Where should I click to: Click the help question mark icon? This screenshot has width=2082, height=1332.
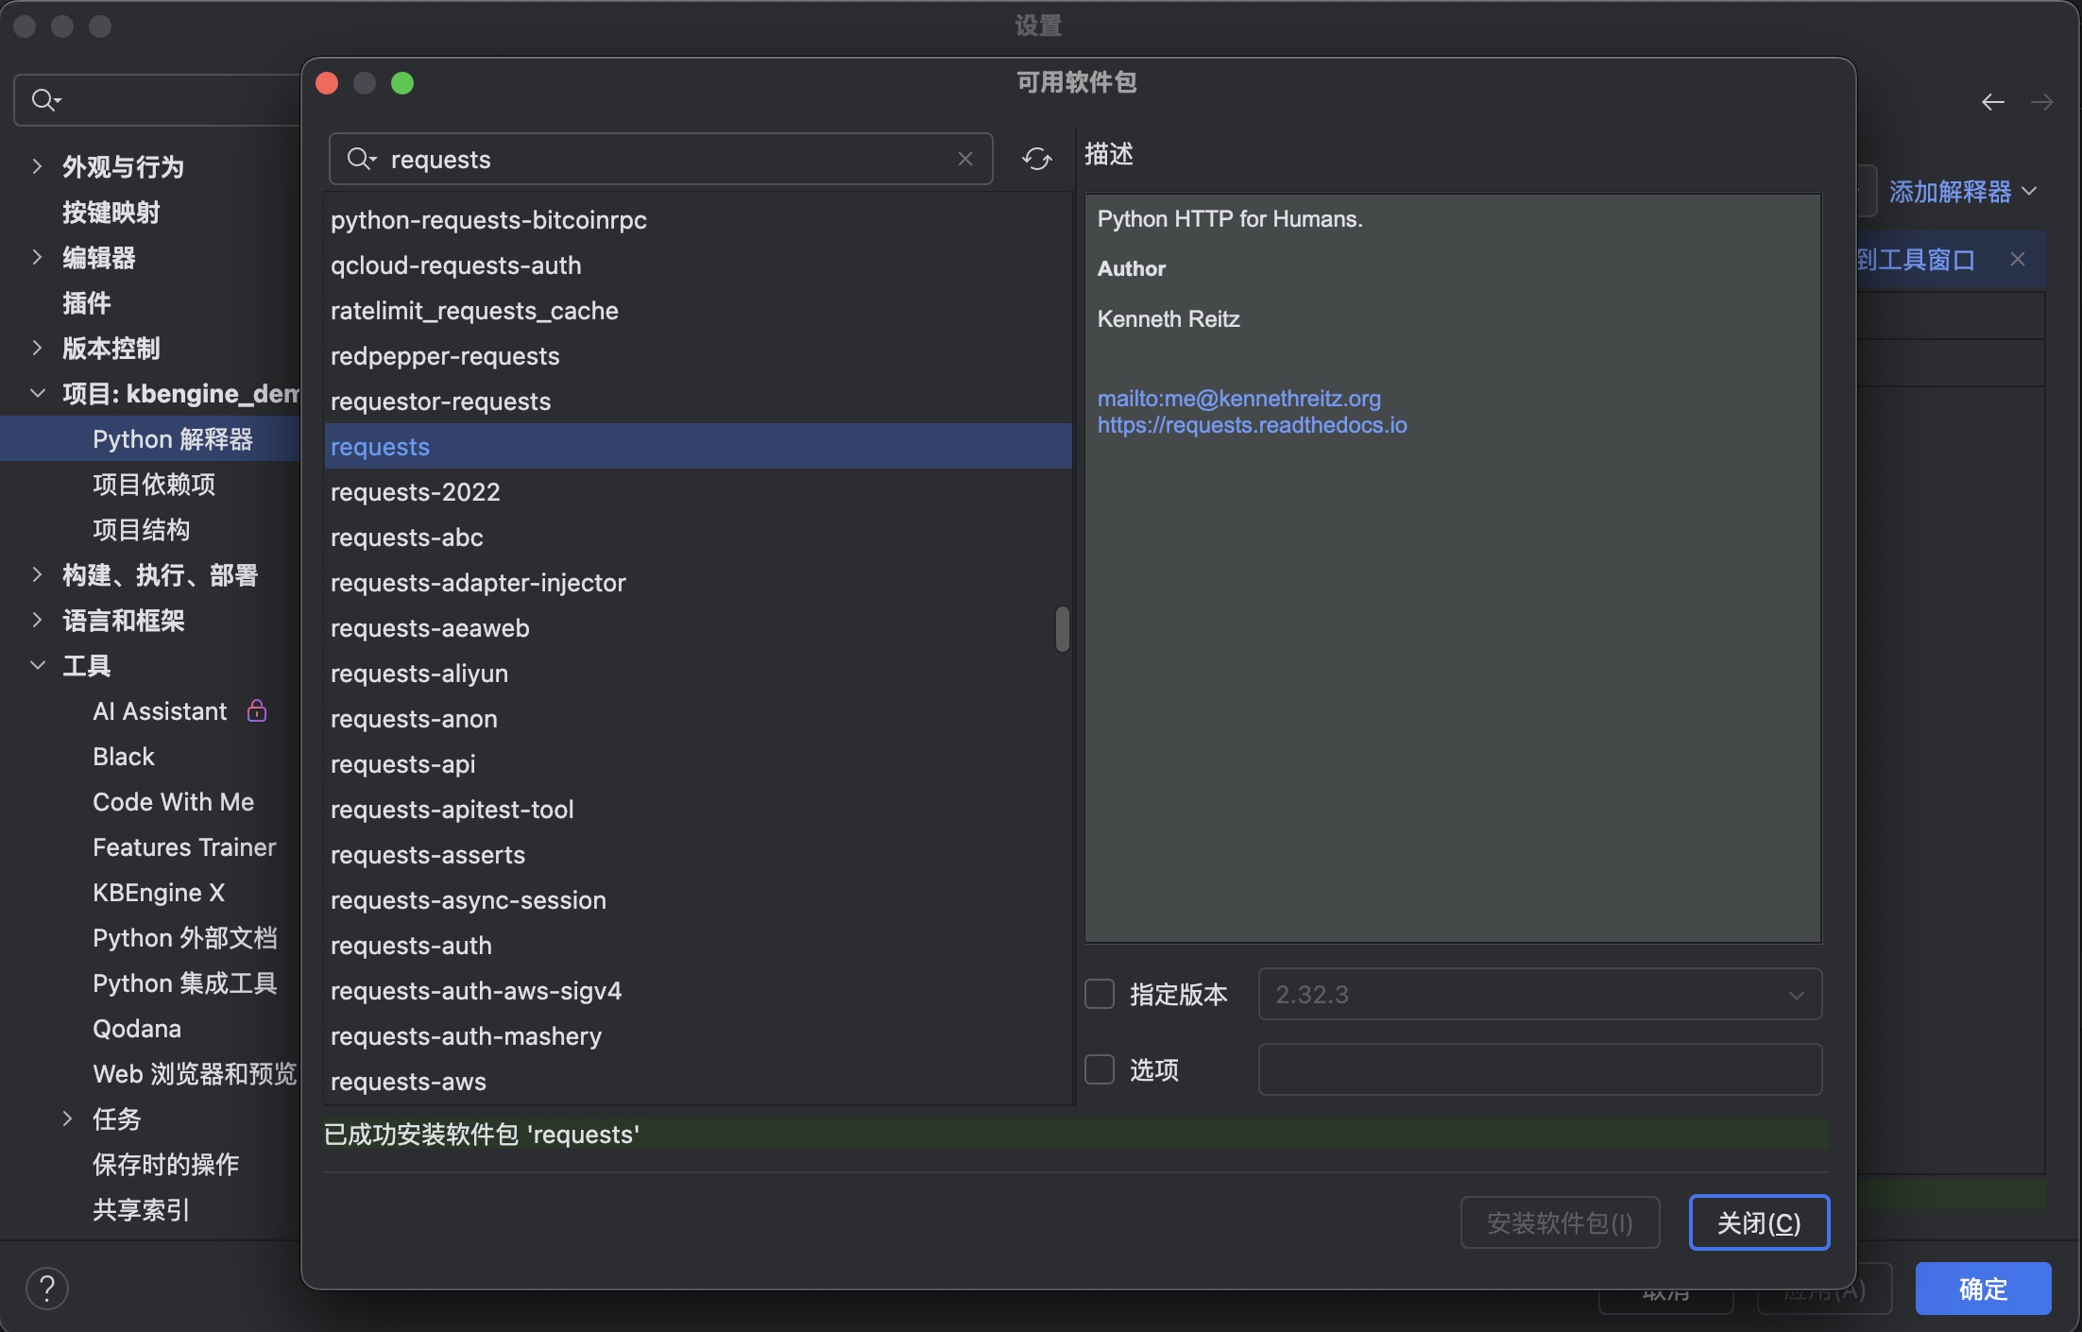[46, 1288]
